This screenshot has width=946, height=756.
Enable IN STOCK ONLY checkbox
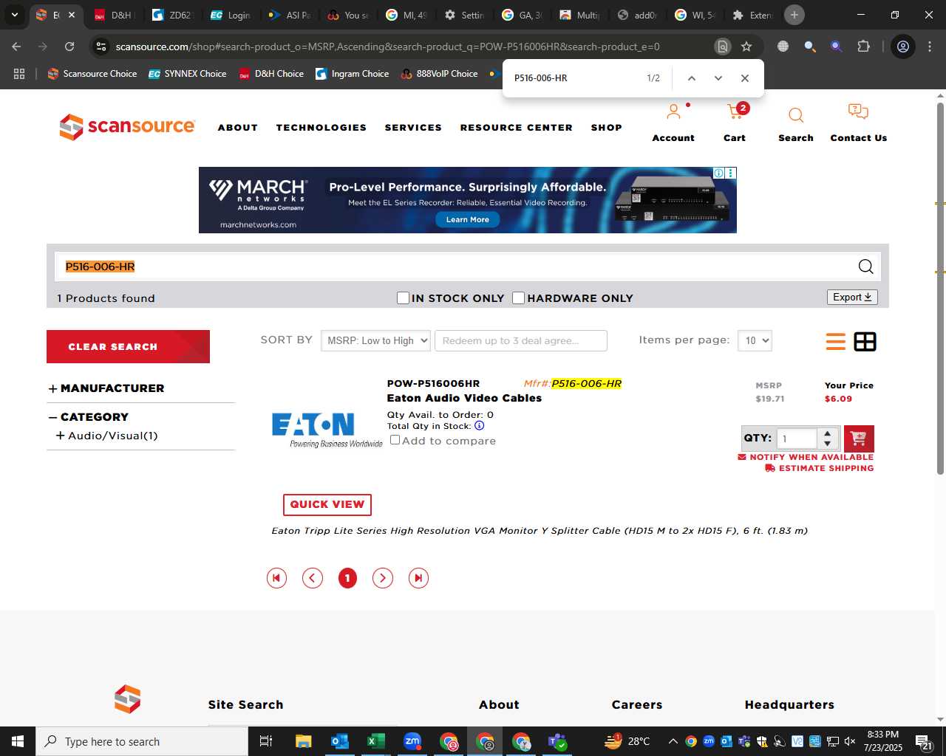pyautogui.click(x=403, y=298)
